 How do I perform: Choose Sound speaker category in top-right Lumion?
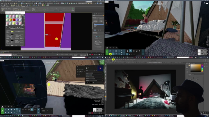point(121,52)
